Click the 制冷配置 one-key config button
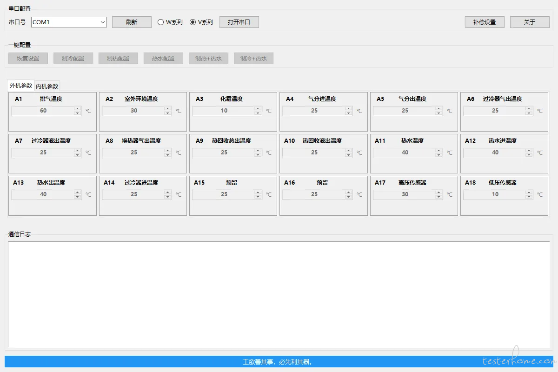558x372 pixels. (x=73, y=59)
